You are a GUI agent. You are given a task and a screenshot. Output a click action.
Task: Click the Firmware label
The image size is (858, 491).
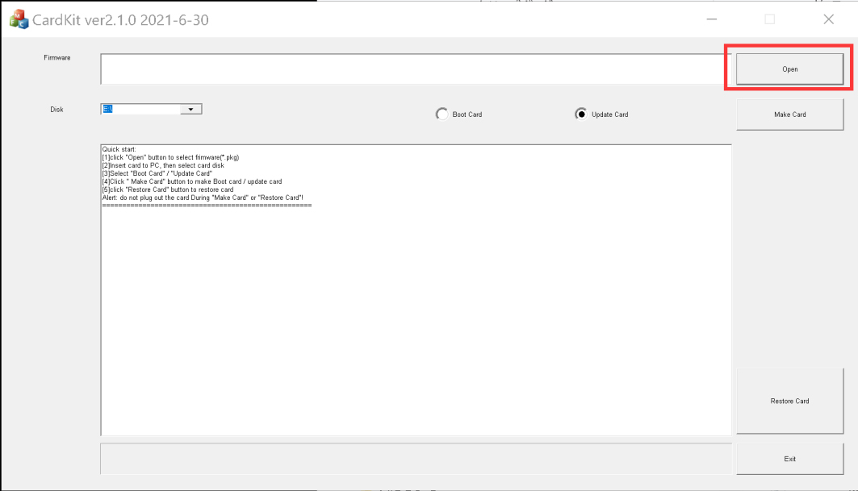(x=57, y=57)
